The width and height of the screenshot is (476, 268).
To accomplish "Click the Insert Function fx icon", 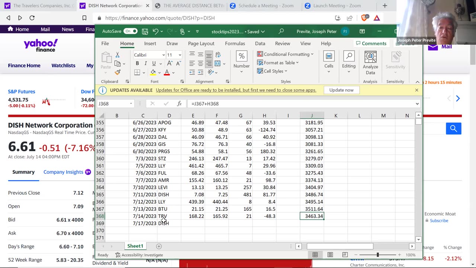I will [179, 104].
